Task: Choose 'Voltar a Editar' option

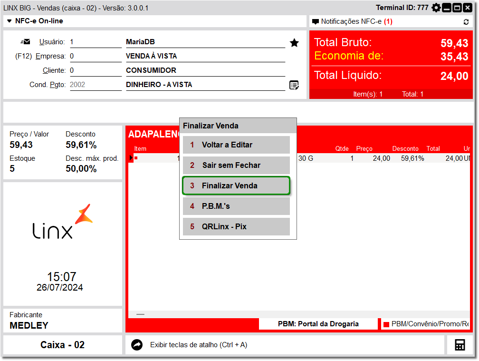Action: (x=236, y=145)
